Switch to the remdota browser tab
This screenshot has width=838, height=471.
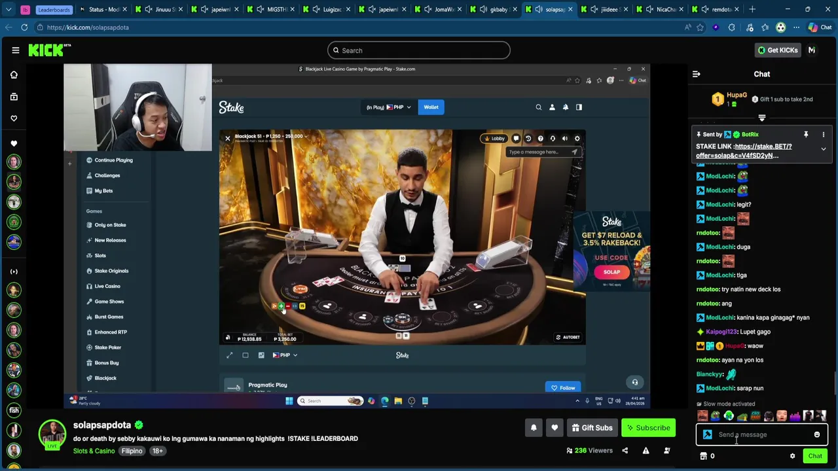coord(716,10)
